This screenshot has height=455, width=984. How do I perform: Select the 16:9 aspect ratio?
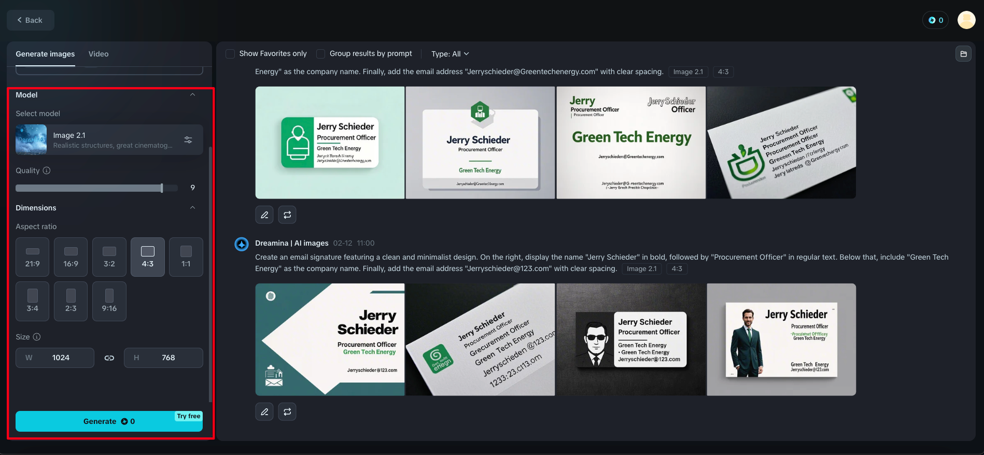71,257
